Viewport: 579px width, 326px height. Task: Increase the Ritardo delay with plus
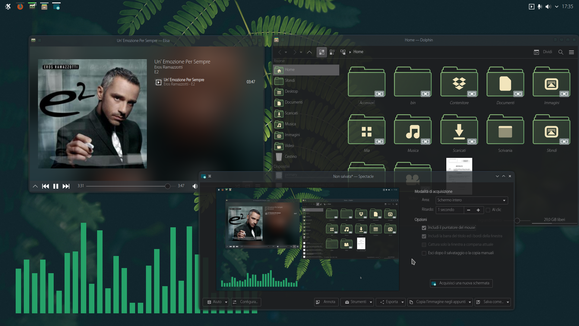click(478, 210)
